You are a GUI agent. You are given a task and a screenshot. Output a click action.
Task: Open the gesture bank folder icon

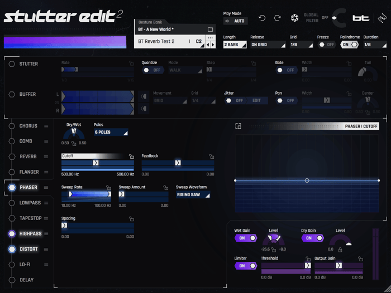point(210,30)
